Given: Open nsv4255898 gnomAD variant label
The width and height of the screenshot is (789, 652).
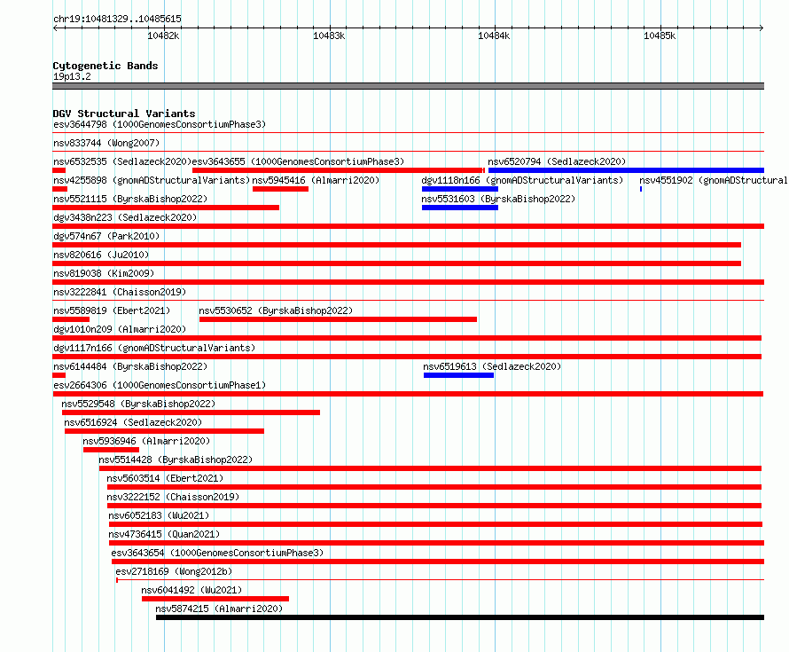Looking at the screenshot, I should point(152,180).
